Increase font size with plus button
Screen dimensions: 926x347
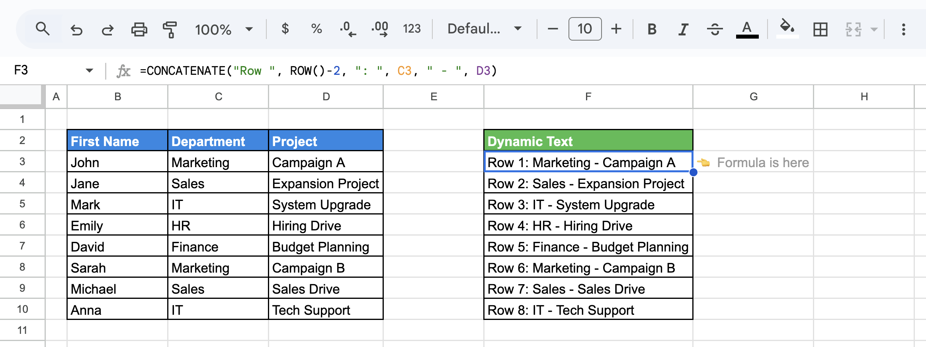616,29
